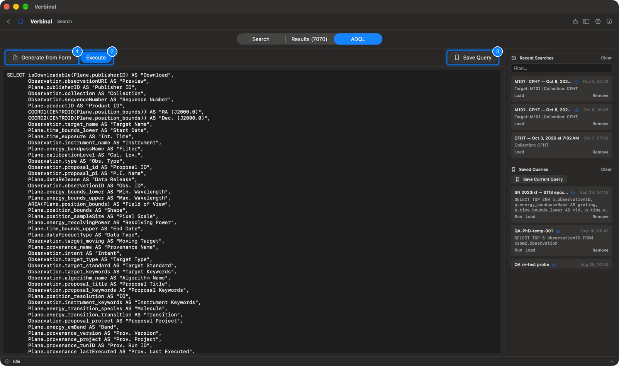The height and width of the screenshot is (366, 619).
Task: Click Generate from Form button
Action: click(x=42, y=58)
